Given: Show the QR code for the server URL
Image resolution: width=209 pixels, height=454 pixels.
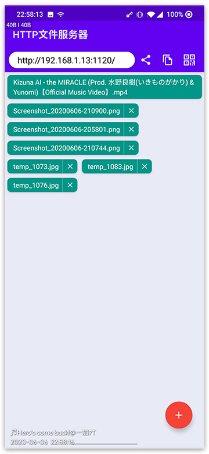Looking at the screenshot, I should coord(189,60).
